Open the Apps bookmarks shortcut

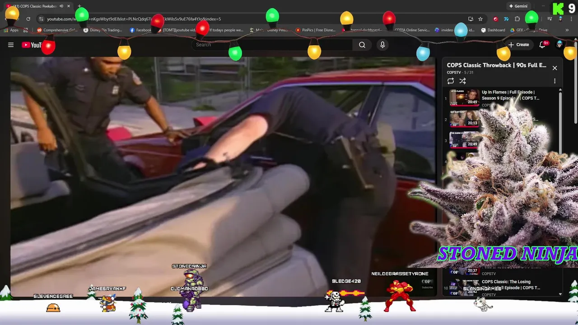point(11,30)
